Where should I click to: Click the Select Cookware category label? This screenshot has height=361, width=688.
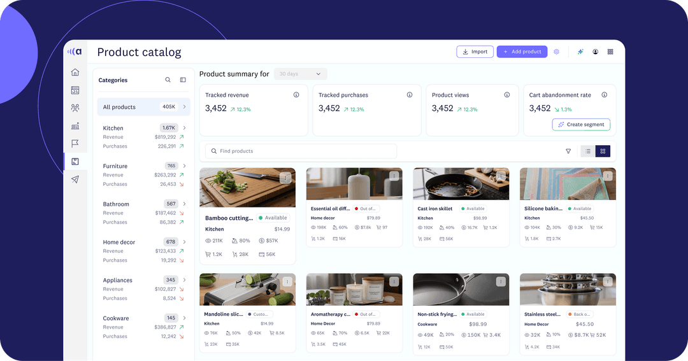point(116,318)
